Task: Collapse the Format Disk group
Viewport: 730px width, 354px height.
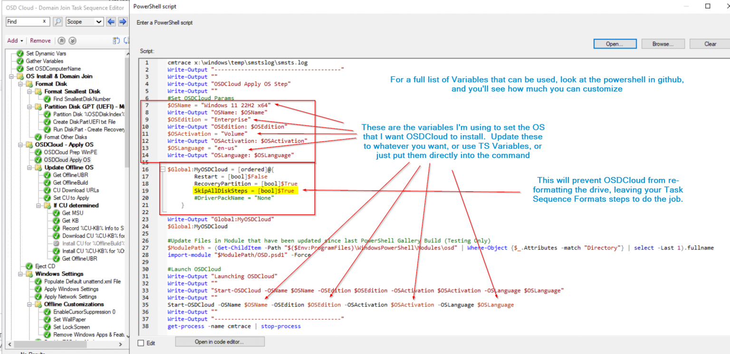Action: click(x=21, y=84)
